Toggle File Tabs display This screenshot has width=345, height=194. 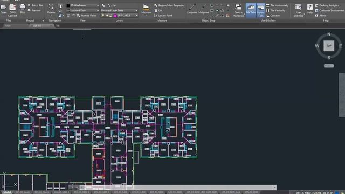[251, 10]
